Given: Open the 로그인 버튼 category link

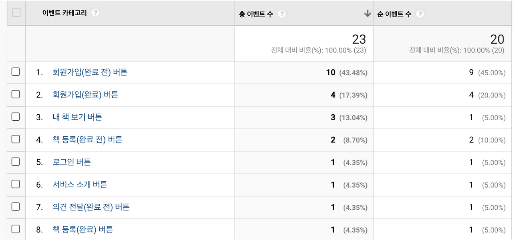Looking at the screenshot, I should point(72,162).
